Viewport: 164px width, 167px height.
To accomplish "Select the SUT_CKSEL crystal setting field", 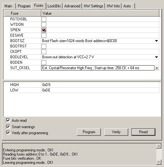I will point(98,68).
